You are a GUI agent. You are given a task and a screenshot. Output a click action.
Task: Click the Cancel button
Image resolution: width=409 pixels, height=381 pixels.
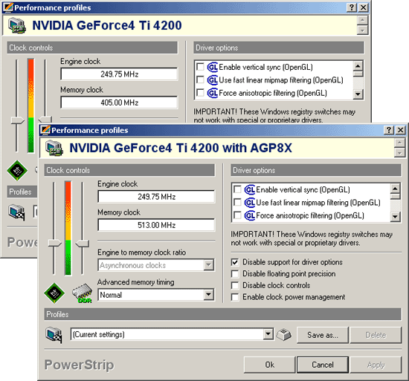coord(323,365)
